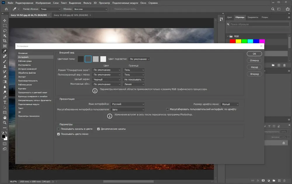292x184 pixels.
Task: Toggle 'Показывать каналы в цвете' checkbox
Action: click(x=58, y=129)
